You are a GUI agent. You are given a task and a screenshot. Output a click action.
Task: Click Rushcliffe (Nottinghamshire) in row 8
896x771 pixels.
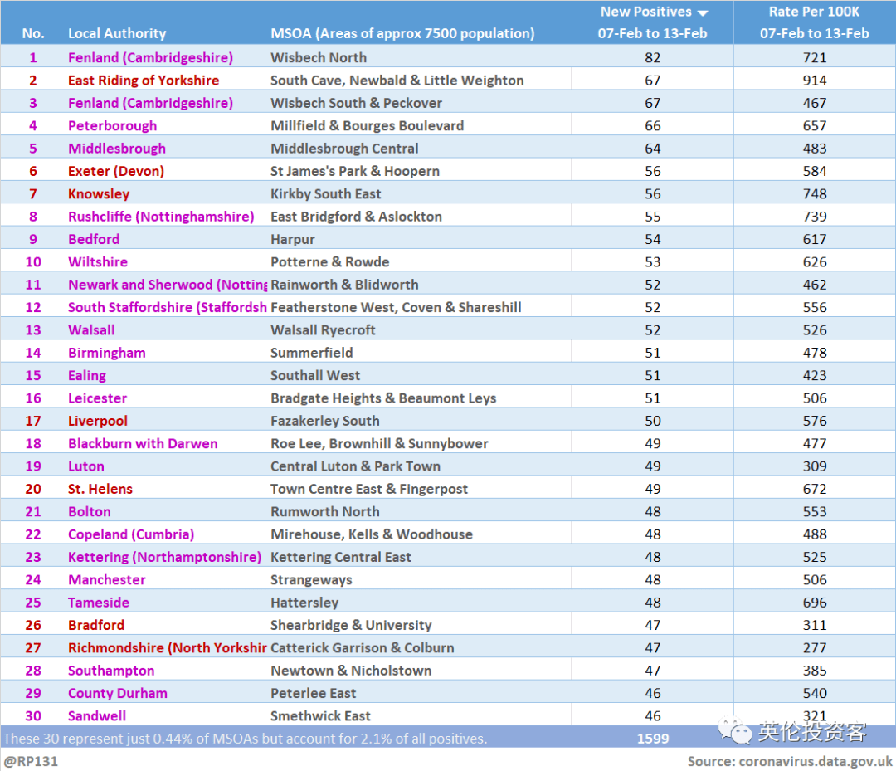161,217
